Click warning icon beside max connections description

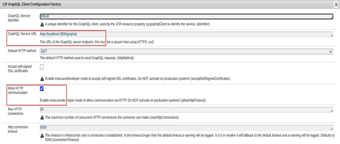point(42,118)
